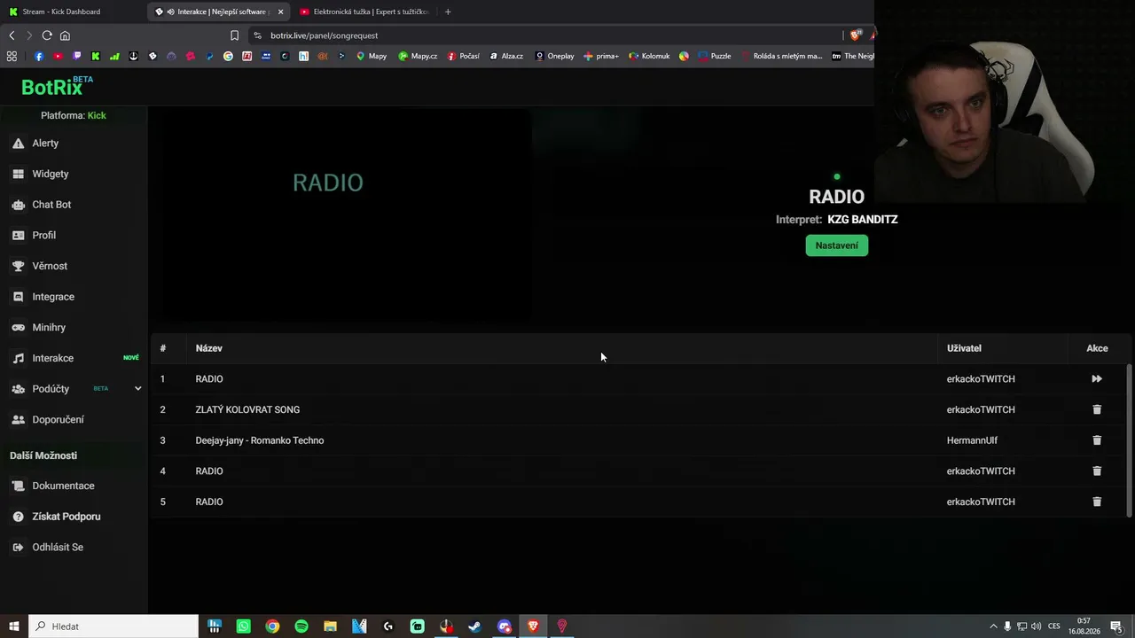Viewport: 1135px width, 638px height.
Task: Click the Uživatel column header
Action: click(x=964, y=348)
